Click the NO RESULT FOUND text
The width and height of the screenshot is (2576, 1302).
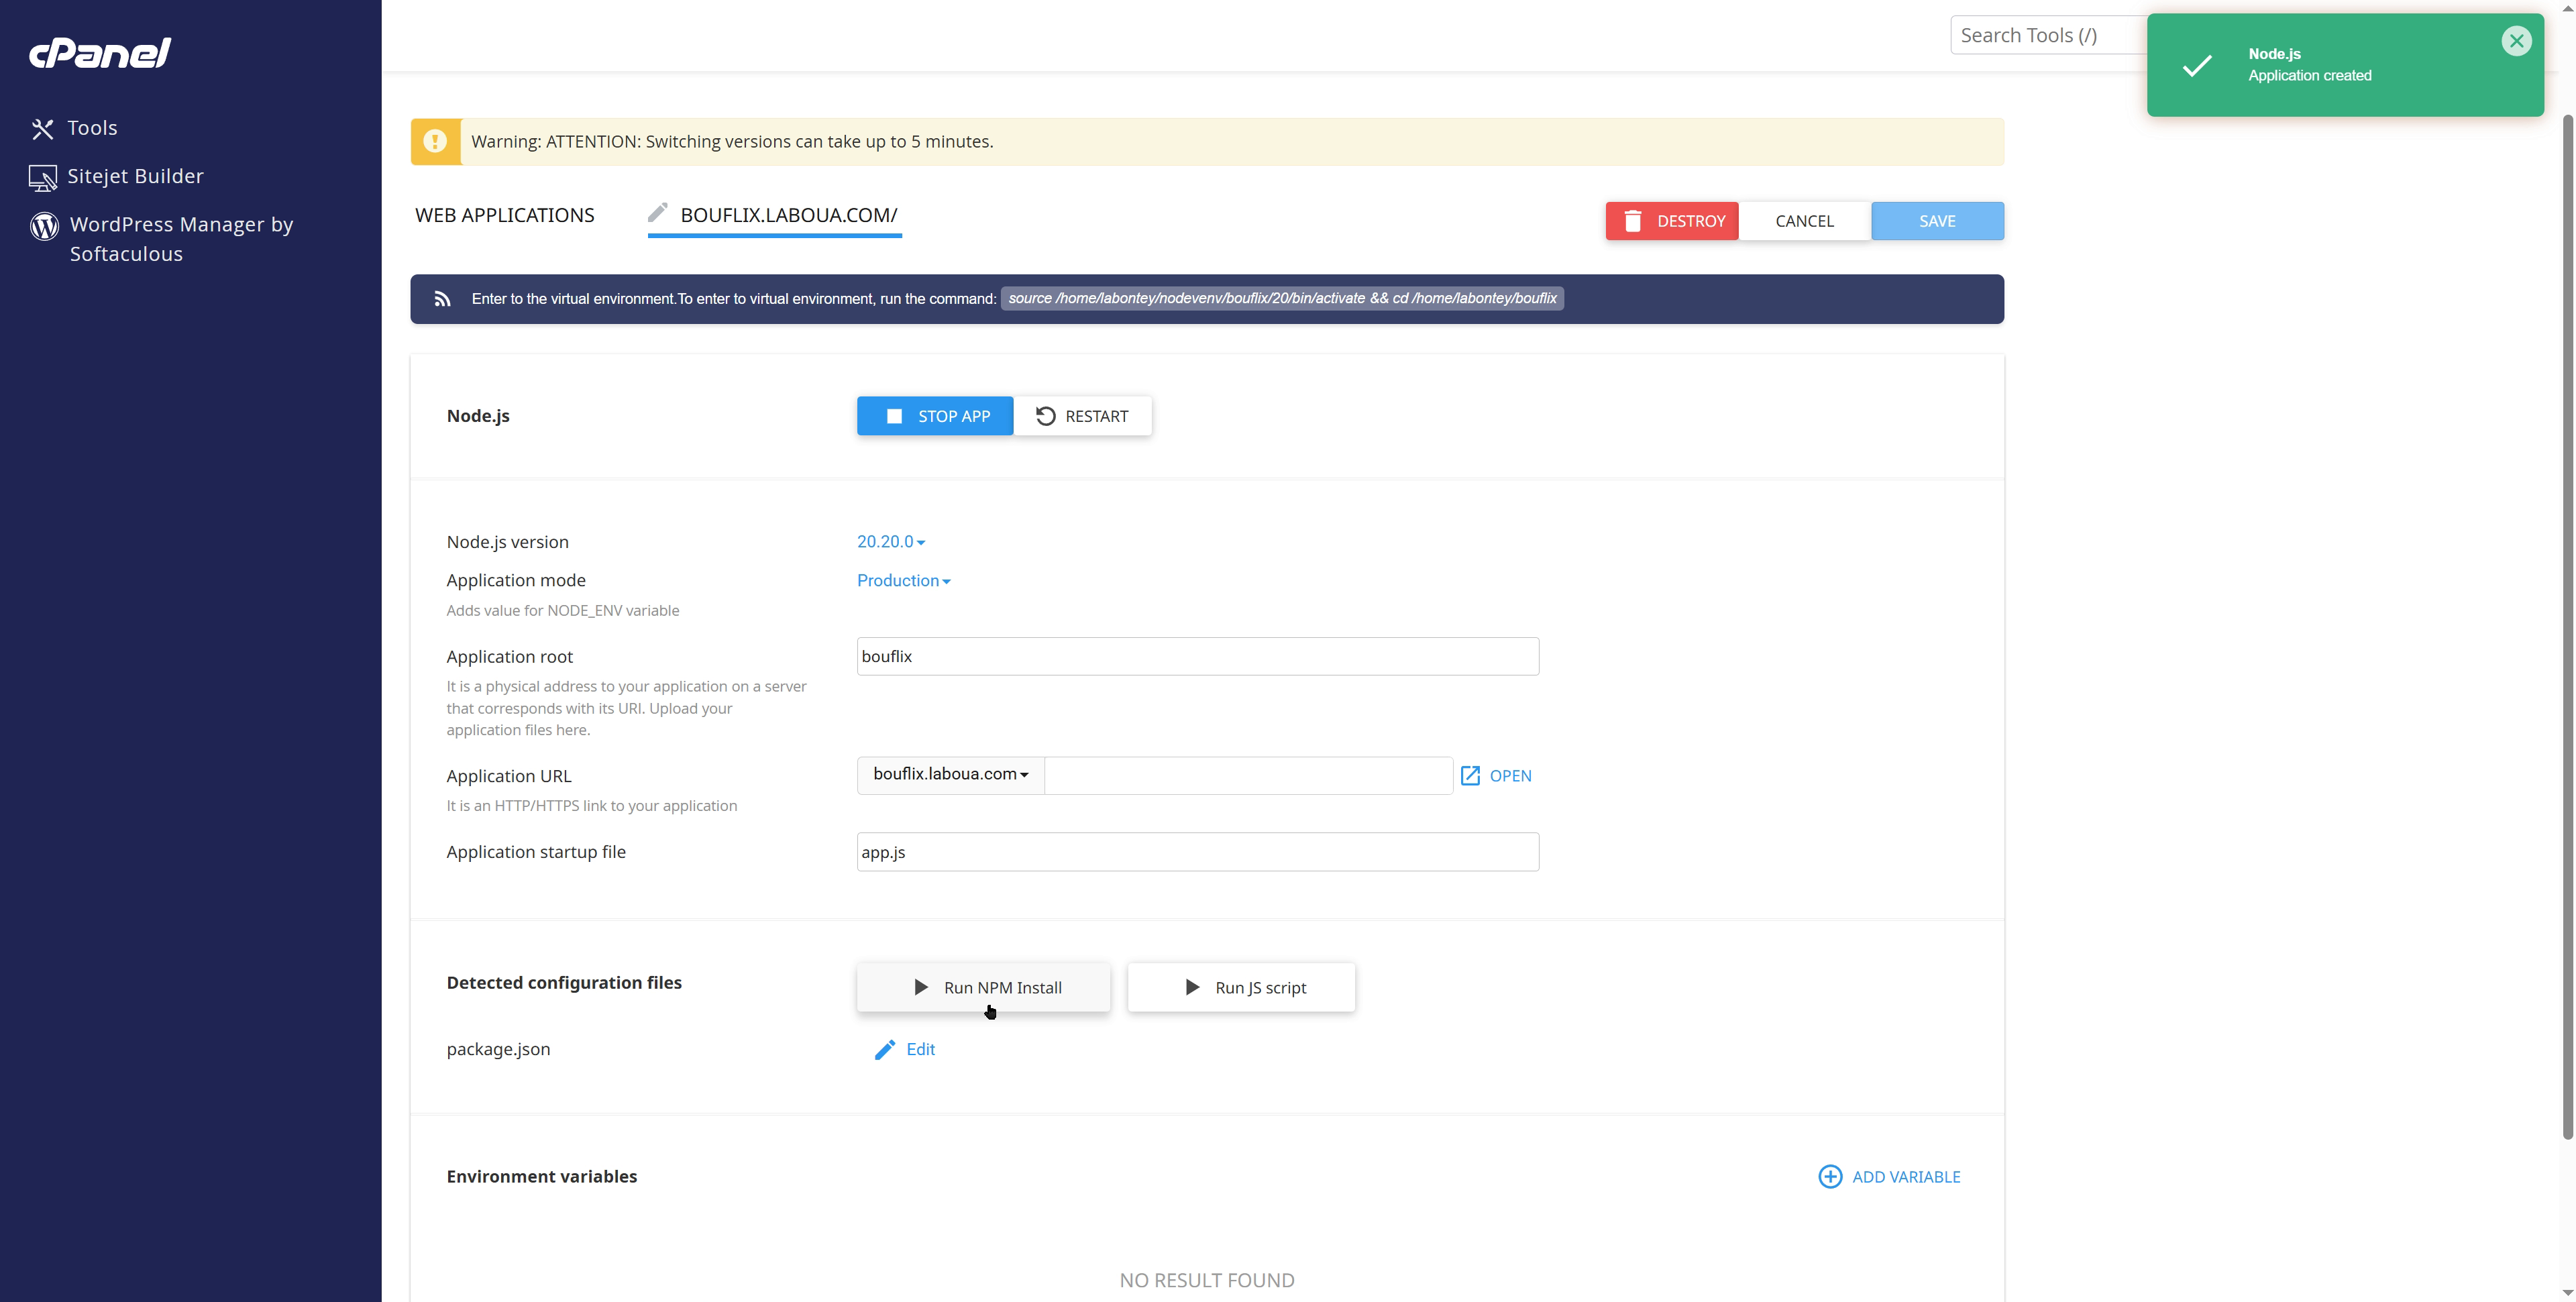(1207, 1280)
